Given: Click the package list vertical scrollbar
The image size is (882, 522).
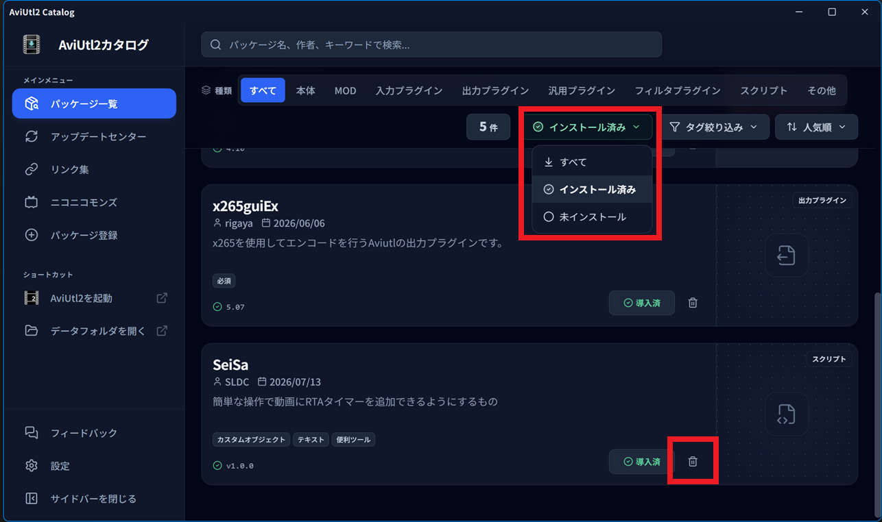Looking at the screenshot, I should tap(877, 404).
